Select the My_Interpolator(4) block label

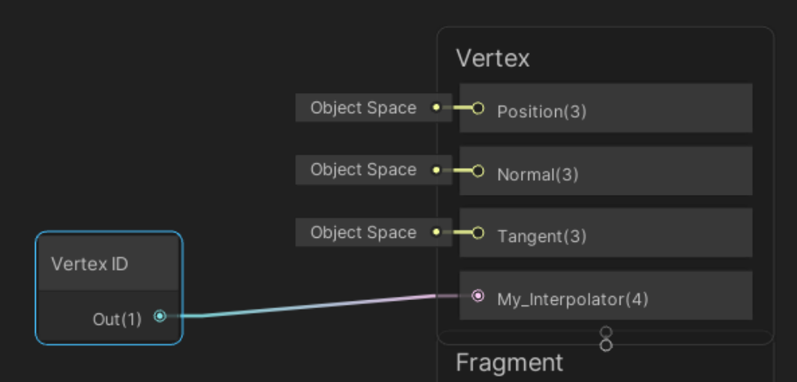point(573,300)
